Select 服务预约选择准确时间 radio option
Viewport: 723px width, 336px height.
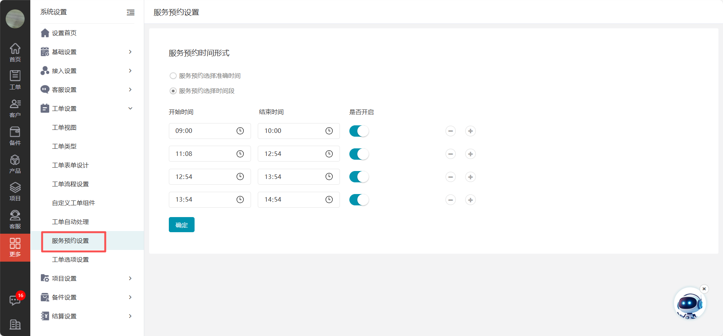(173, 76)
